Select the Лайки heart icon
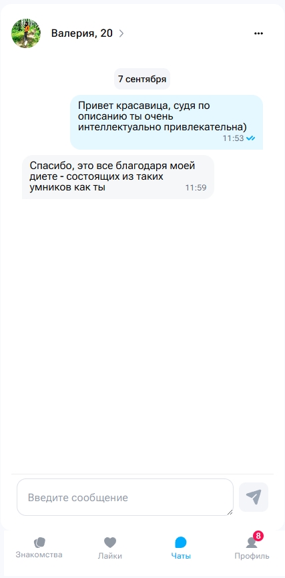 [109, 543]
